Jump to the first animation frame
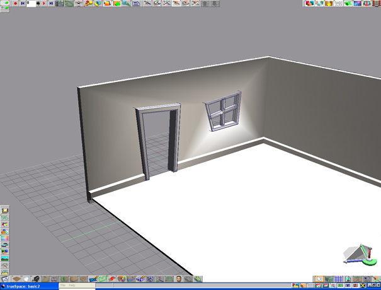This screenshot has width=381, height=290. pos(23,4)
